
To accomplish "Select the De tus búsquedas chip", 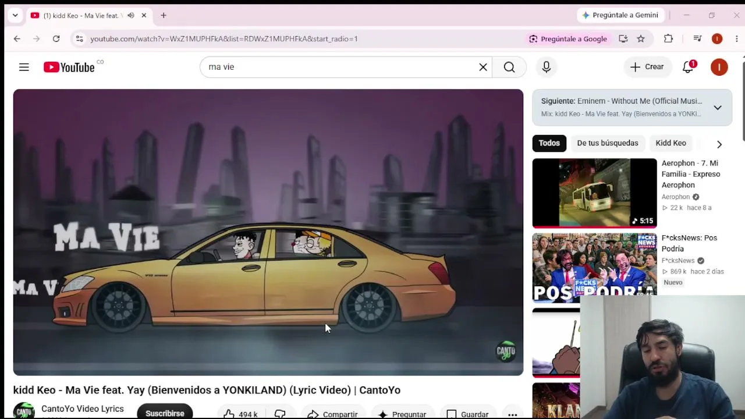I will [x=608, y=143].
